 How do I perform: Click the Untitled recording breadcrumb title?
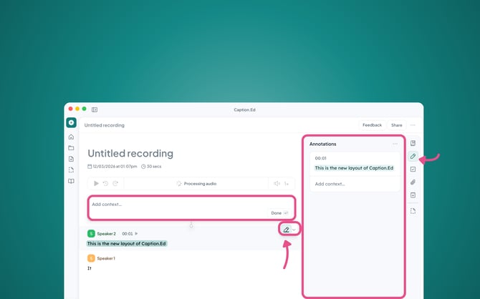point(105,125)
